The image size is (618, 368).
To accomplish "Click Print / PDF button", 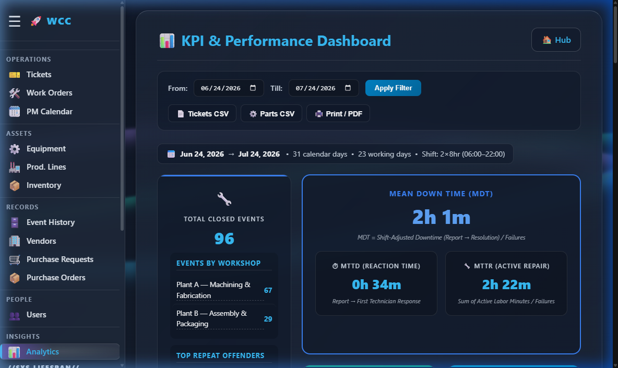I will (338, 113).
